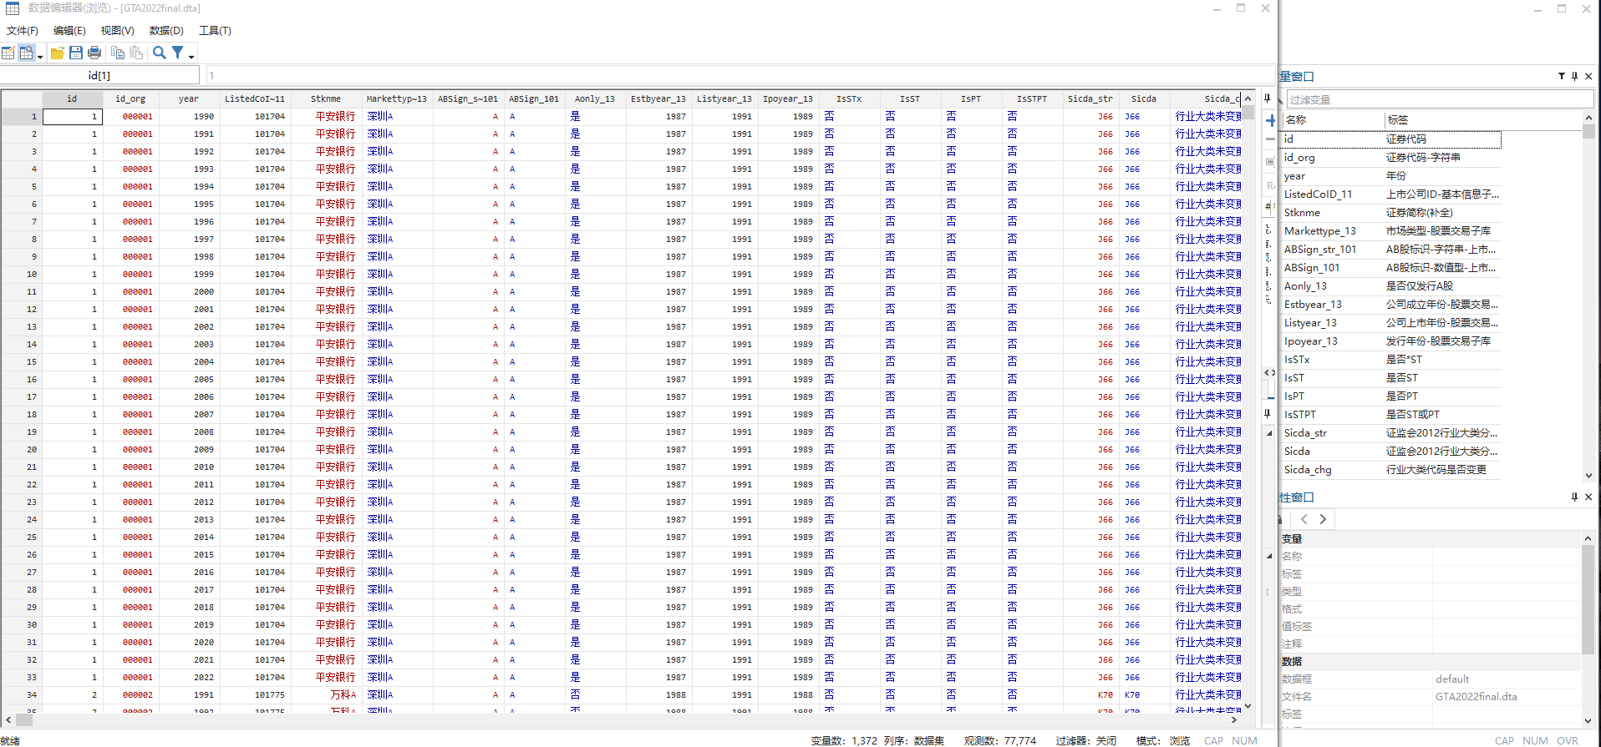Pin the variables window panel
Image resolution: width=1601 pixels, height=747 pixels.
click(x=1574, y=76)
